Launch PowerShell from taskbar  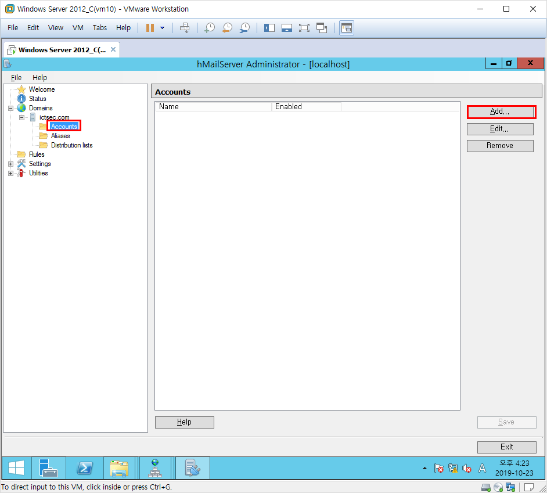tap(85, 468)
